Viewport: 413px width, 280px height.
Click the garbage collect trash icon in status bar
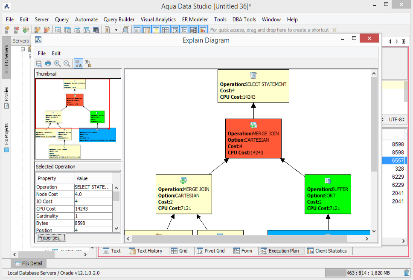[x=407, y=273]
